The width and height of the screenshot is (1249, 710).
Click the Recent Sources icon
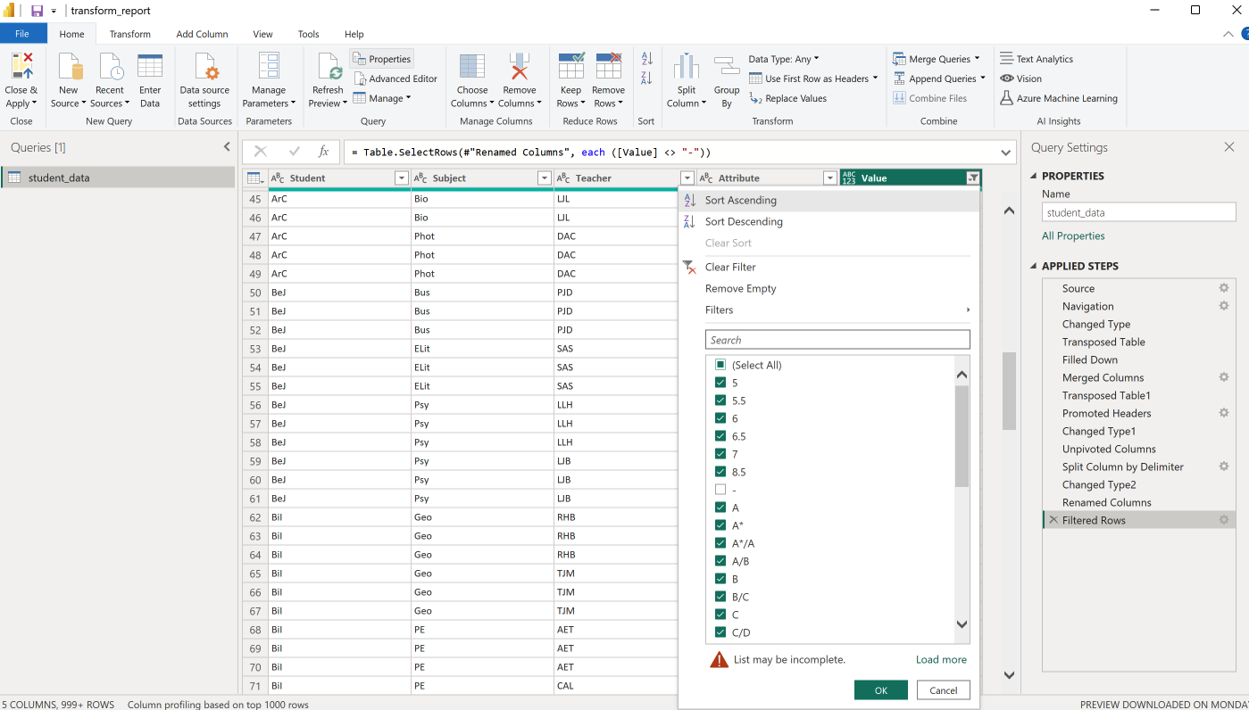coord(111,67)
